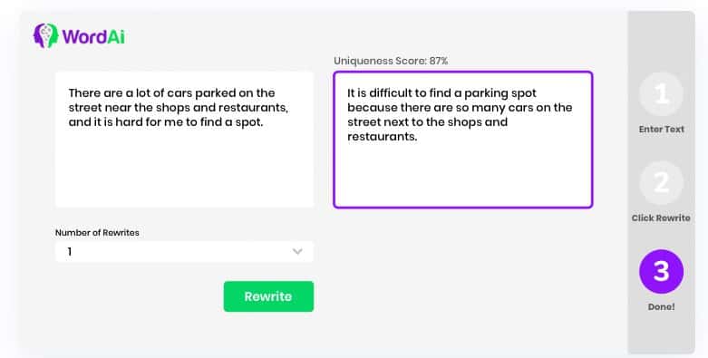Click the Click Rewrite step label
Image resolution: width=708 pixels, height=358 pixels.
pyautogui.click(x=661, y=218)
